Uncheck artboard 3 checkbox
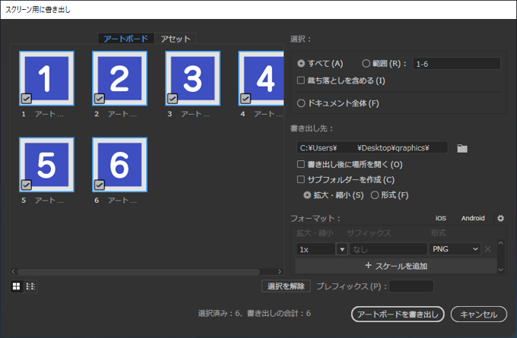Screen dimensions: 517x338 pos(173,98)
